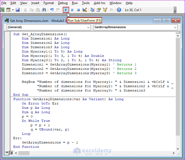
Task: Open the Insert menu
Action: coord(35,3)
